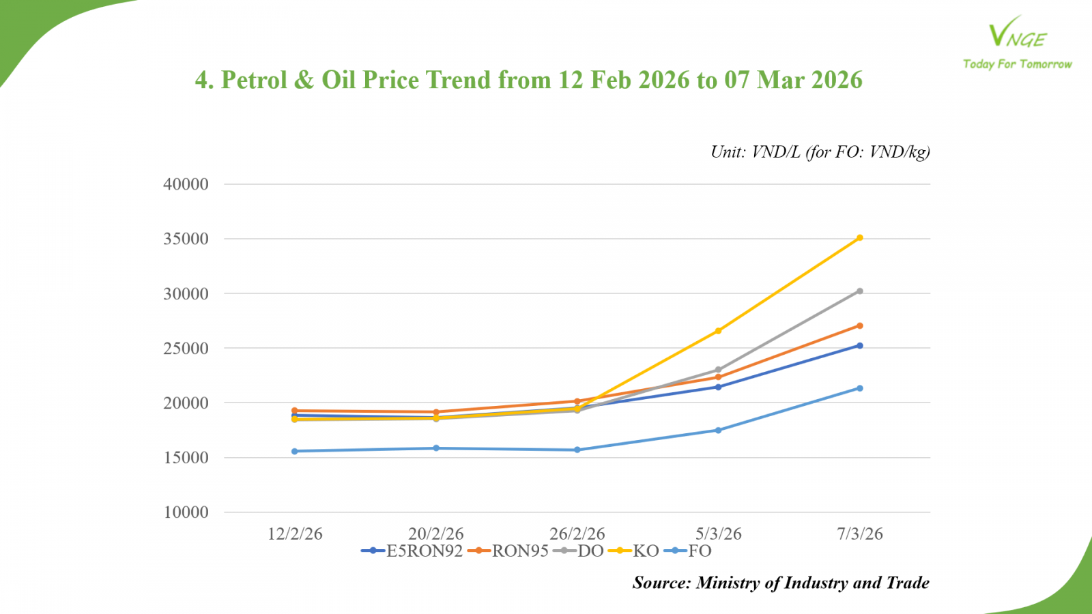Select the DO legend entry
Viewport: 1092px width, 614px height.
tap(579, 551)
